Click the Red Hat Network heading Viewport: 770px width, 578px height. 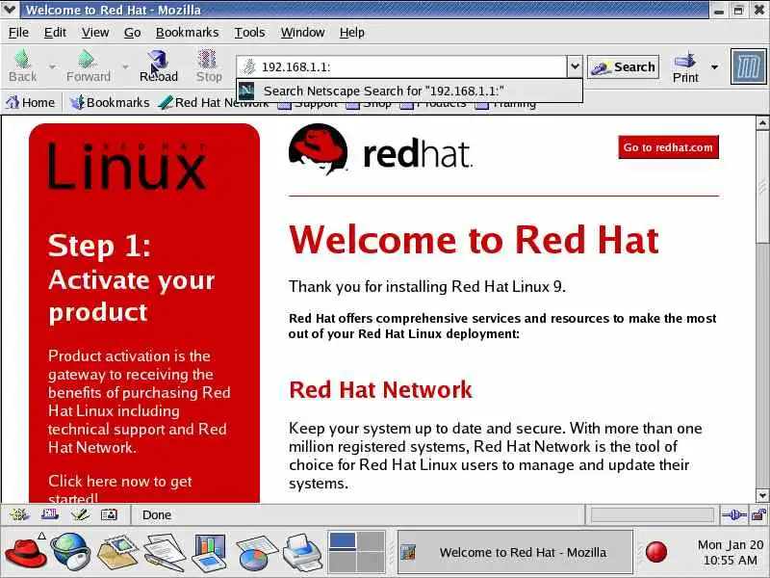(x=380, y=390)
